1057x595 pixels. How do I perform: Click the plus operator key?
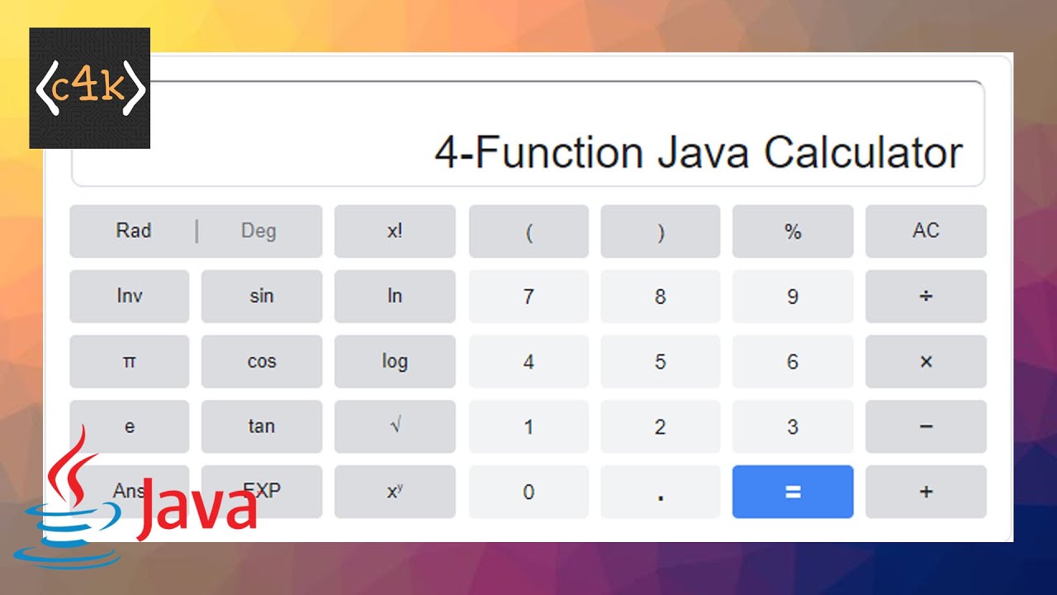(926, 492)
